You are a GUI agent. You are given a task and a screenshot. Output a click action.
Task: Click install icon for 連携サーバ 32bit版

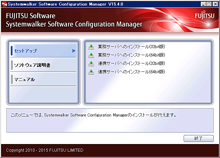point(91,63)
